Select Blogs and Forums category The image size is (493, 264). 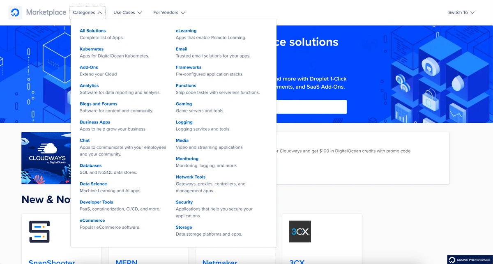point(98,104)
